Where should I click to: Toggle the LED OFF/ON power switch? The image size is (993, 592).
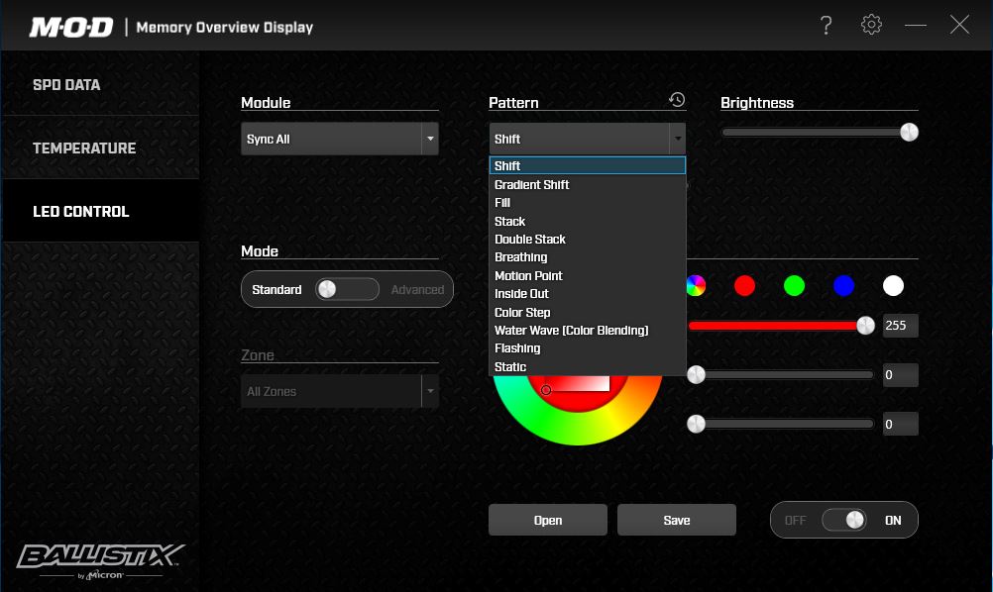[844, 520]
